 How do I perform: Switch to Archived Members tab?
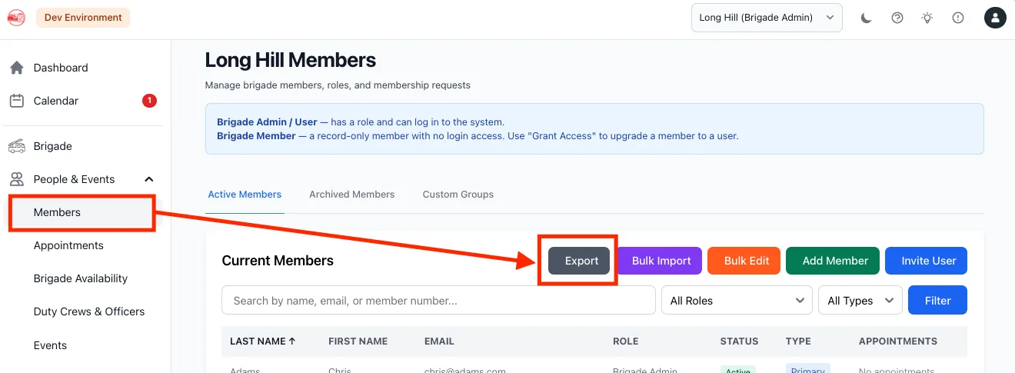tap(351, 195)
